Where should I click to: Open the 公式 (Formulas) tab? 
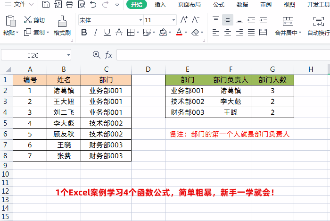click(x=219, y=5)
